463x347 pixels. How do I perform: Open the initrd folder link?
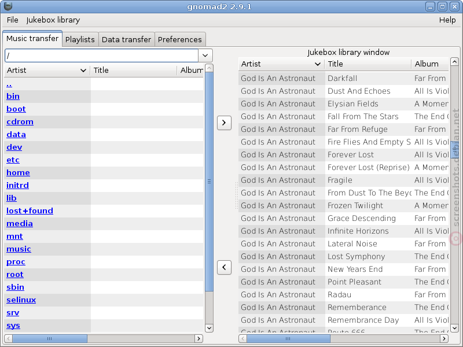(x=18, y=185)
